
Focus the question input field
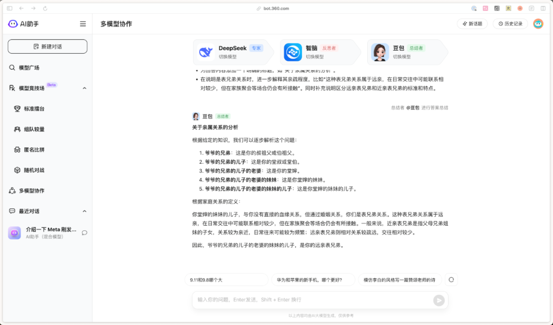coord(312,300)
